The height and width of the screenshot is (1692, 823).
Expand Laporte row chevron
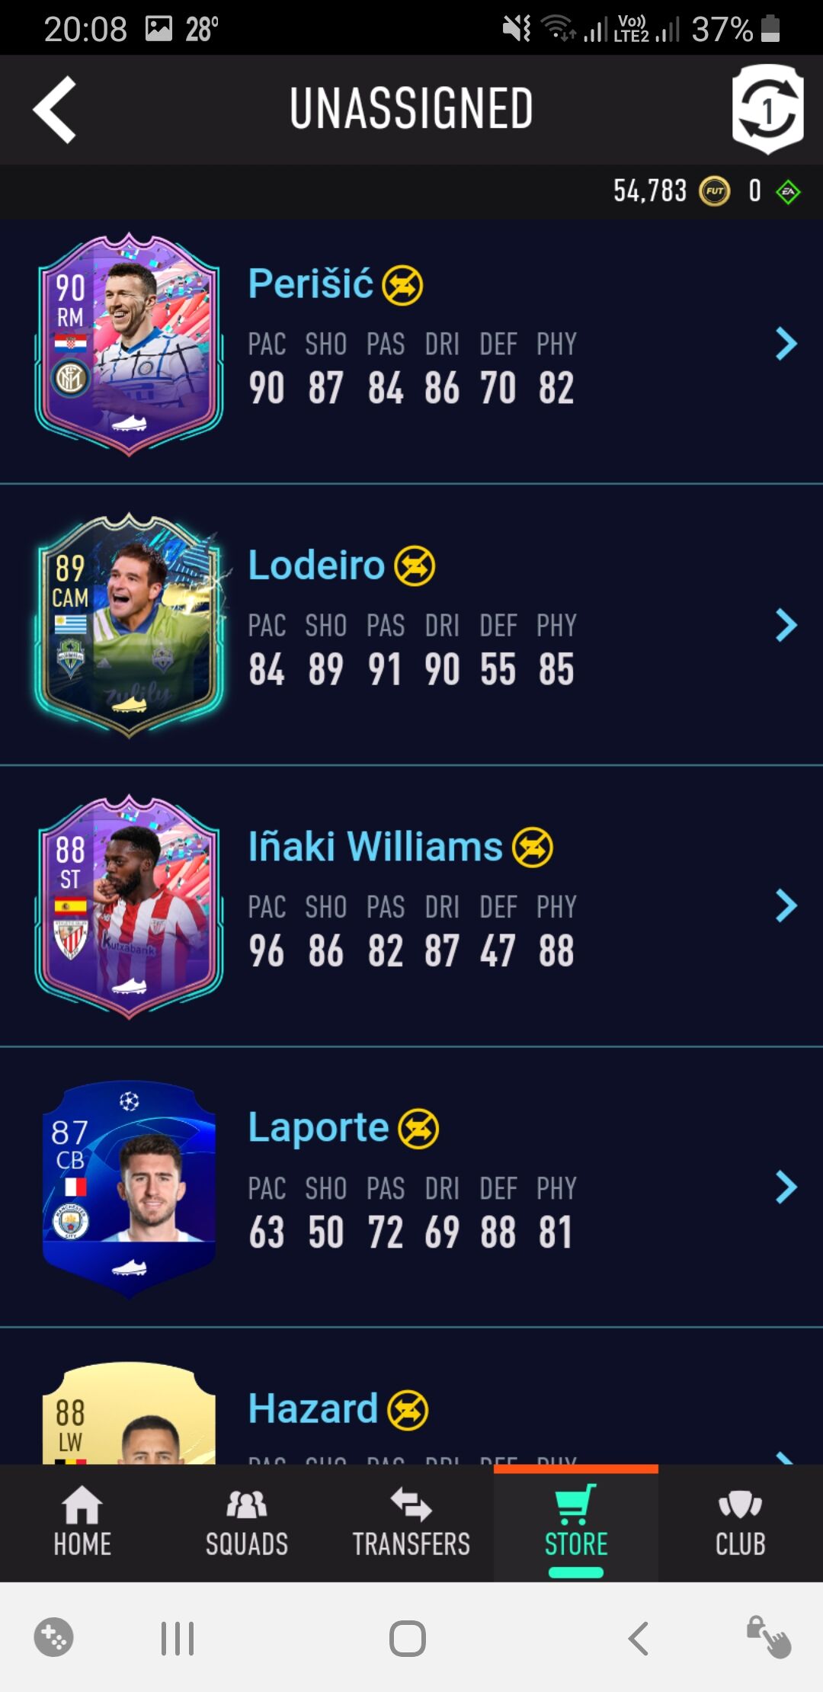click(786, 1187)
